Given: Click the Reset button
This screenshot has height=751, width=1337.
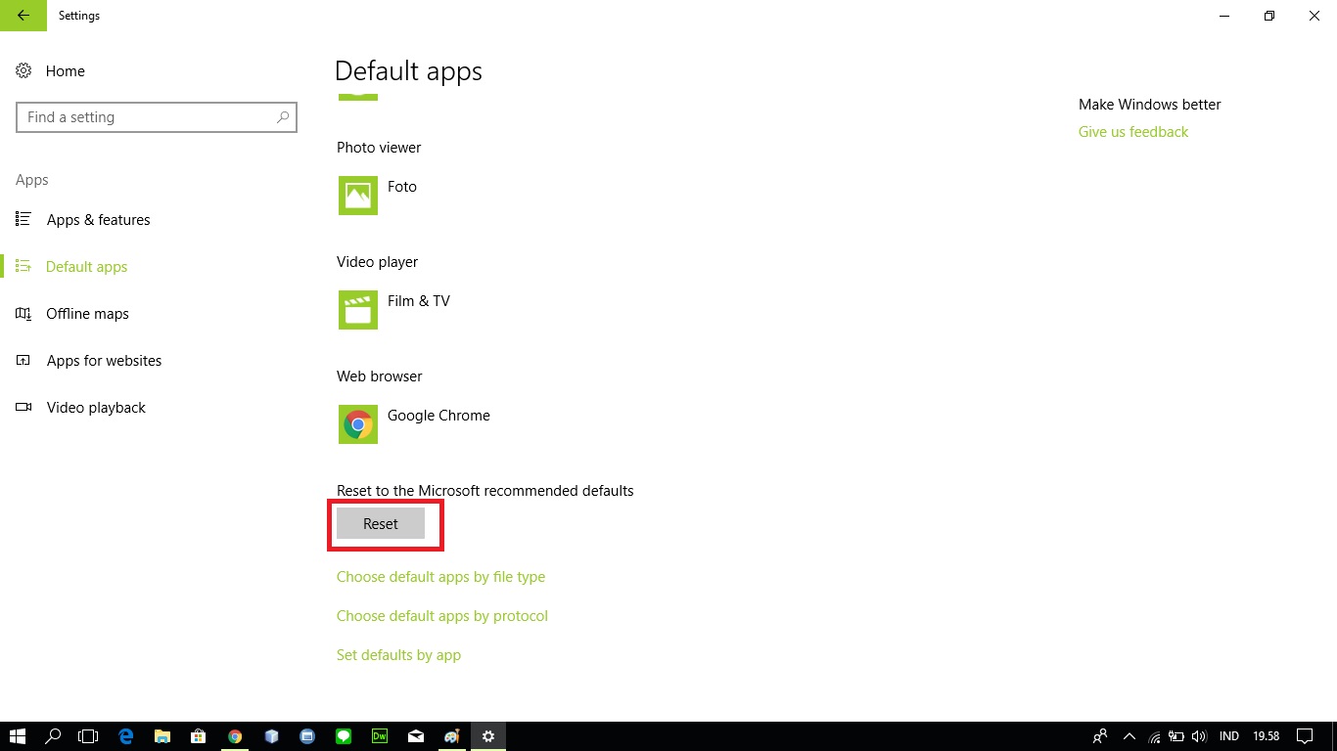Looking at the screenshot, I should 381,524.
